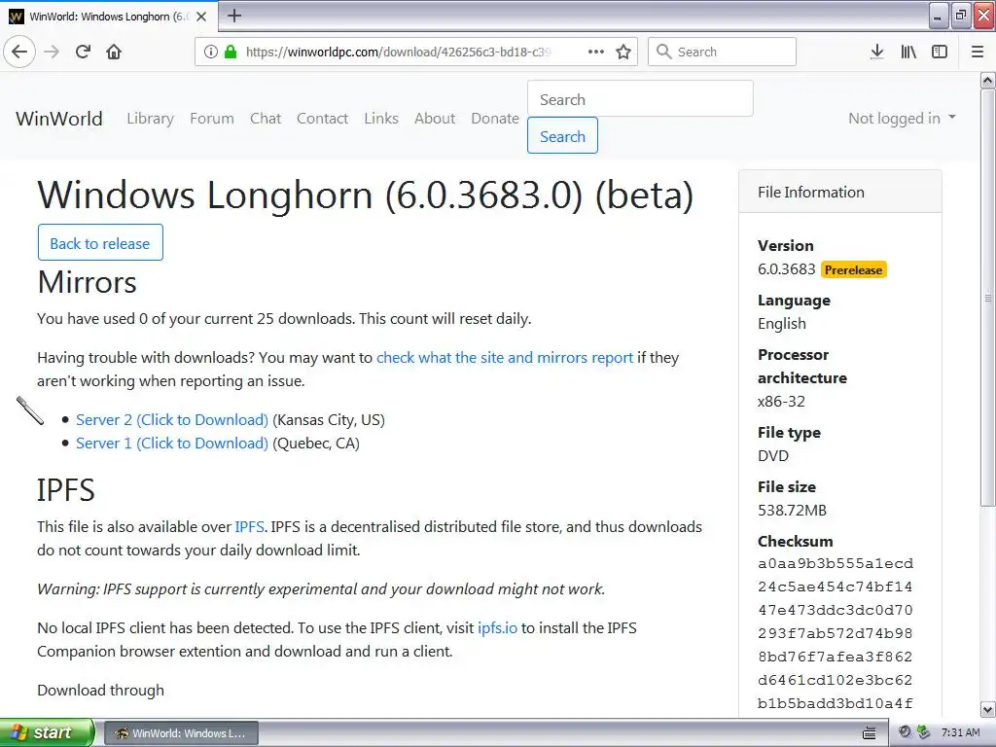
Task: Open the About nav item
Action: [435, 118]
